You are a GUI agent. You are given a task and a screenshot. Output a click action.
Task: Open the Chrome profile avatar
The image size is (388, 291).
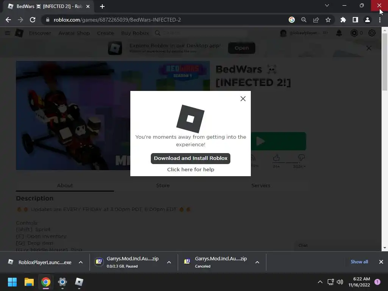368,20
